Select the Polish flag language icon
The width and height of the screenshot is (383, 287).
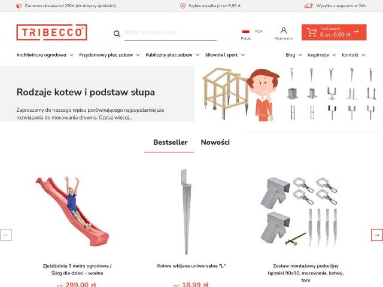click(246, 32)
